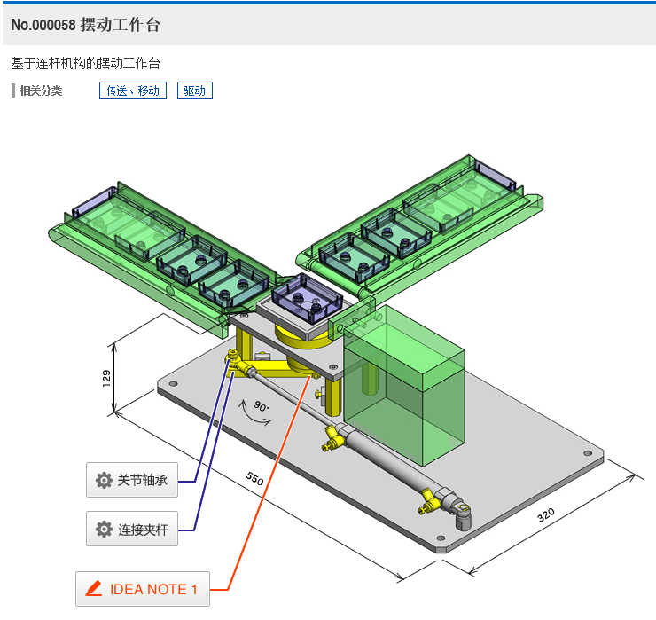Click the center purple tray on the swing table
Image resolution: width=656 pixels, height=620 pixels.
tap(307, 299)
